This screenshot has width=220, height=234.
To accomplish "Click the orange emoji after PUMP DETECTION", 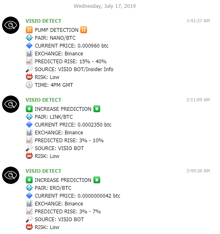I will [84, 30].
